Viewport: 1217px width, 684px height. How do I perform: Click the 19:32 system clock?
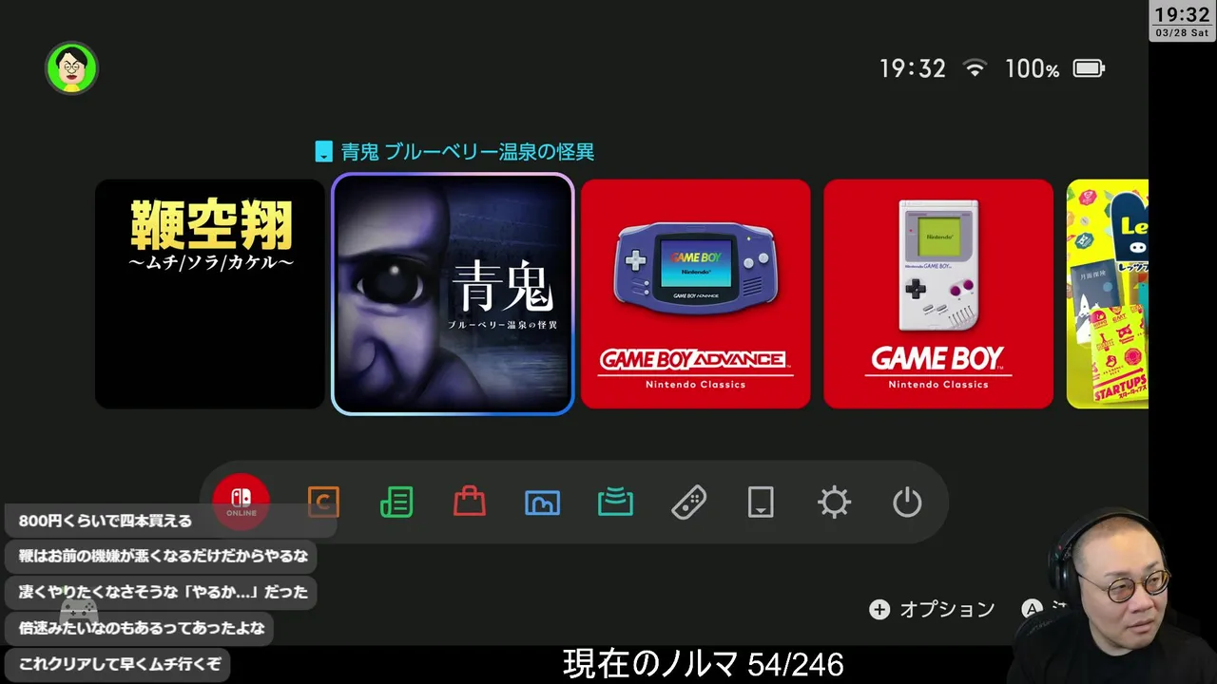coord(913,68)
